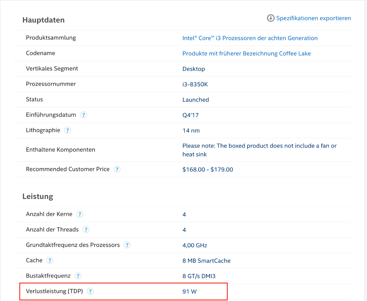Click the export download arrow icon

pos(271,18)
